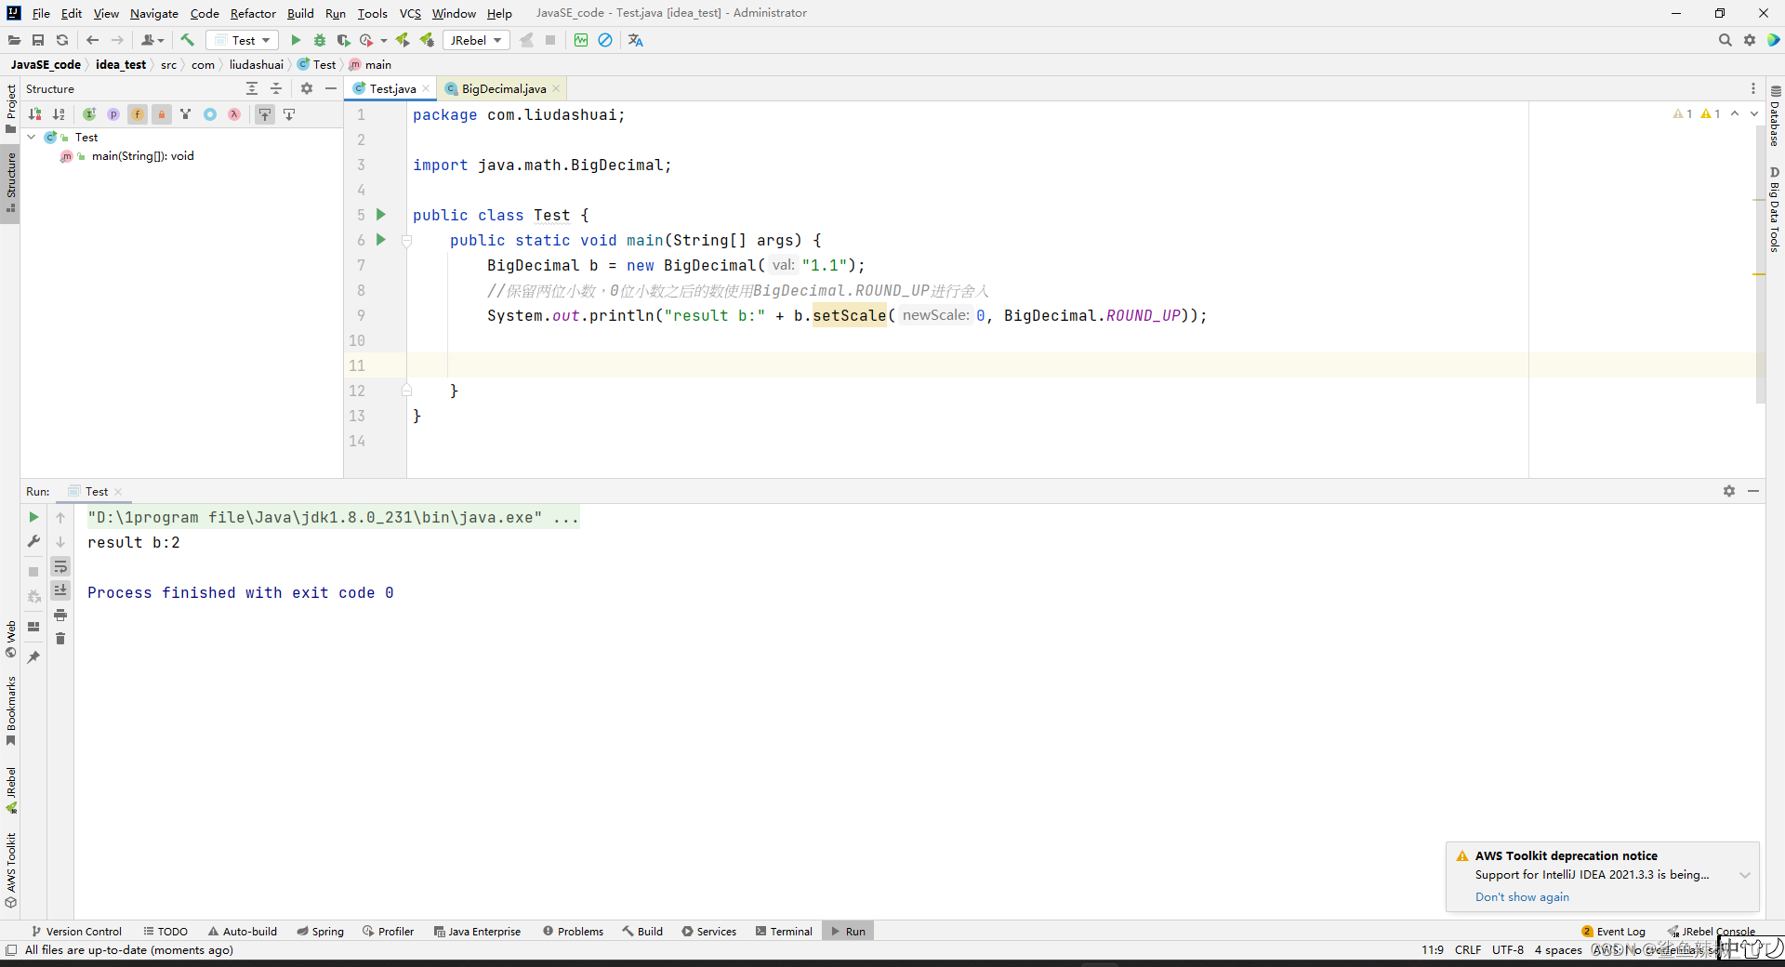Toggle Show Fields orange f icon
The height and width of the screenshot is (967, 1785).
tap(138, 114)
